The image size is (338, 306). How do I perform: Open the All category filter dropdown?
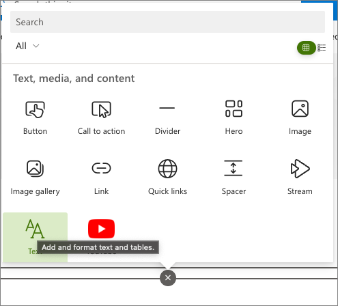[x=27, y=46]
